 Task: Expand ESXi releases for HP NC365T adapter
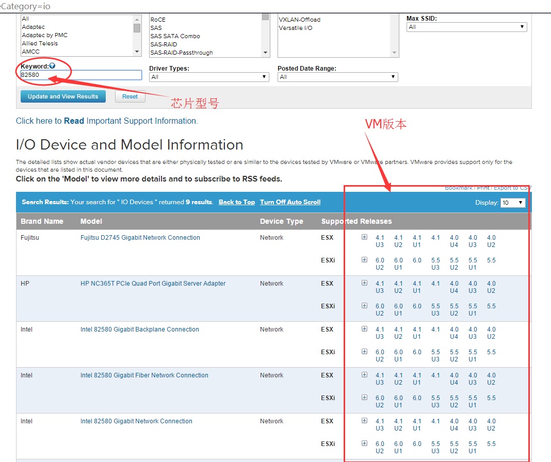coord(364,306)
